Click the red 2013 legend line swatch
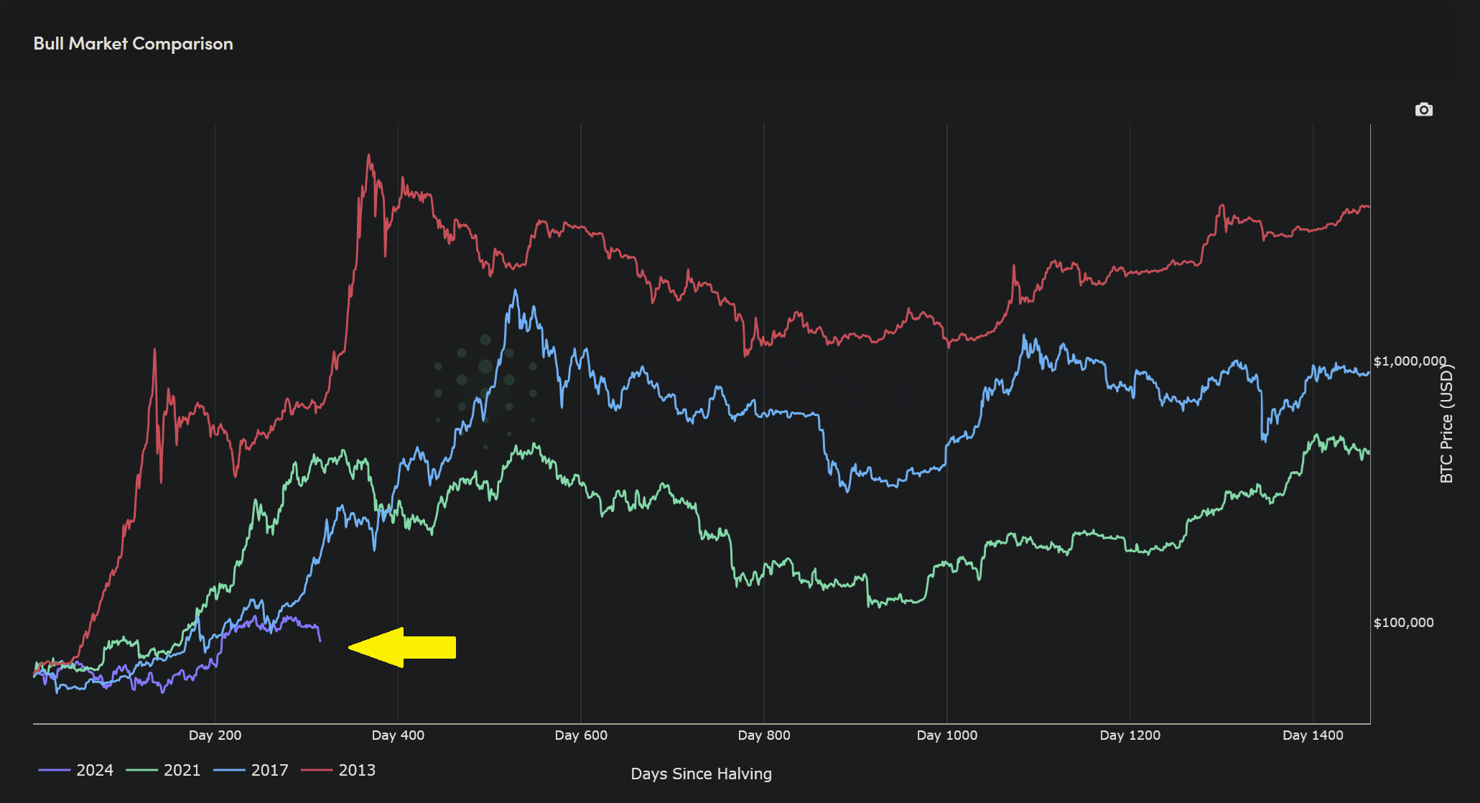This screenshot has width=1480, height=803. 316,770
